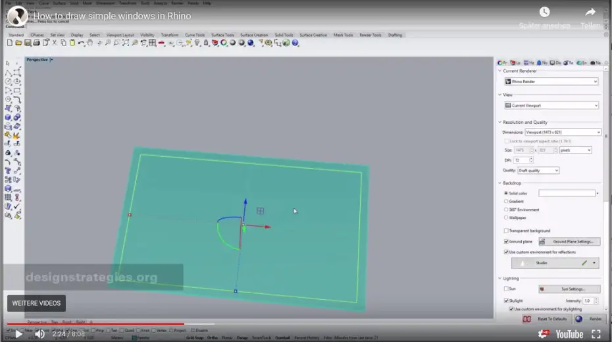Open the YouTube player settings gear

(543, 334)
